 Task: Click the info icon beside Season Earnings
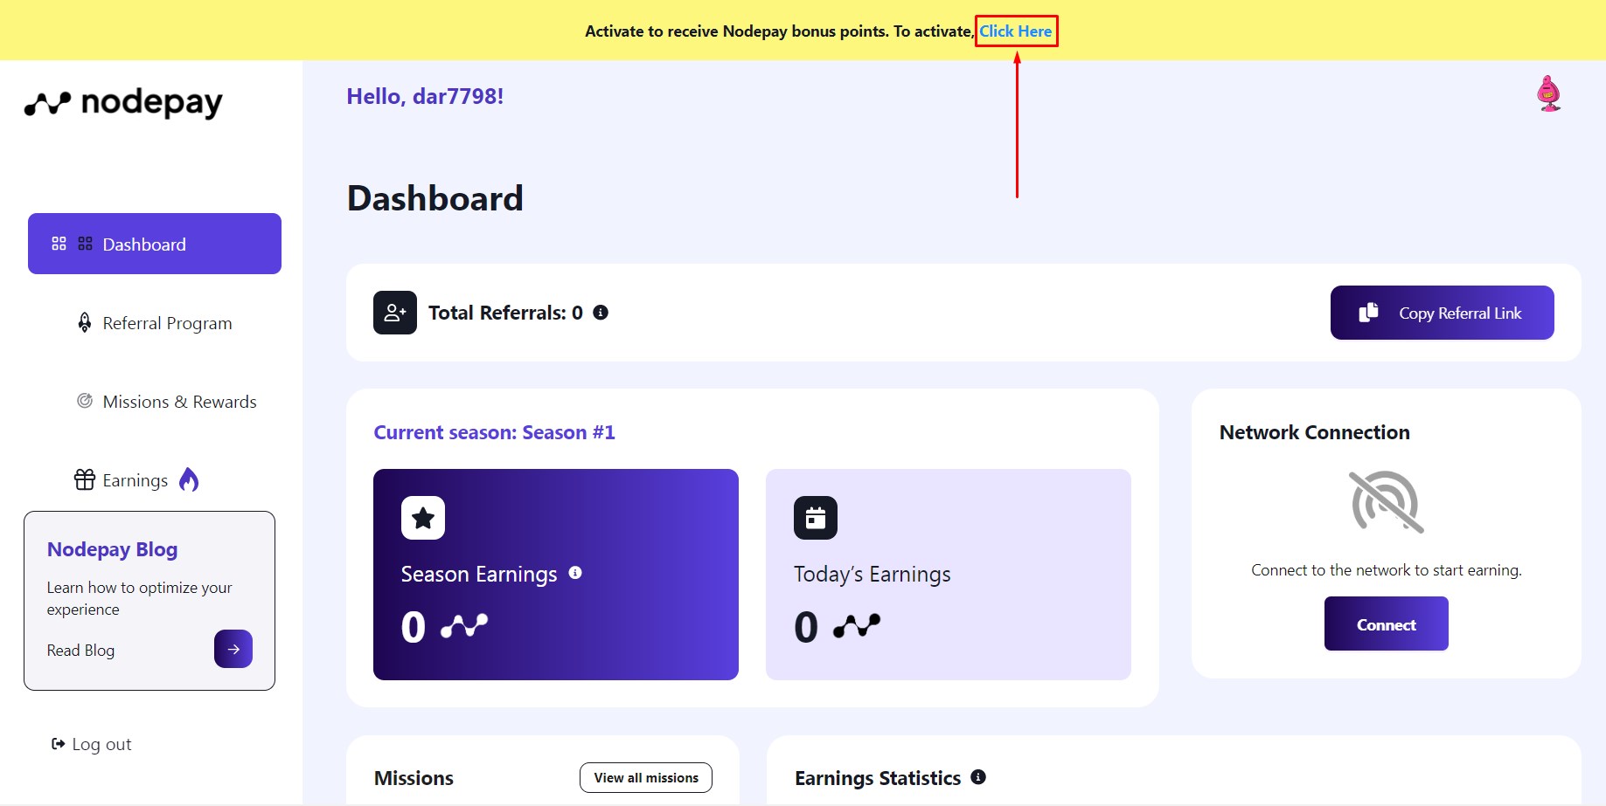pyautogui.click(x=575, y=573)
